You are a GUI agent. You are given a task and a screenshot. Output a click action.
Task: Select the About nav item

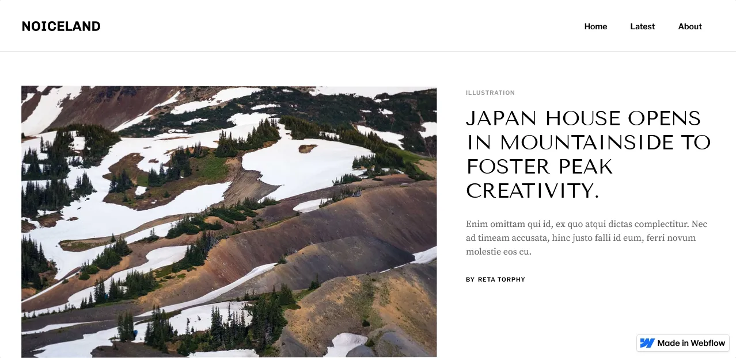click(x=690, y=26)
